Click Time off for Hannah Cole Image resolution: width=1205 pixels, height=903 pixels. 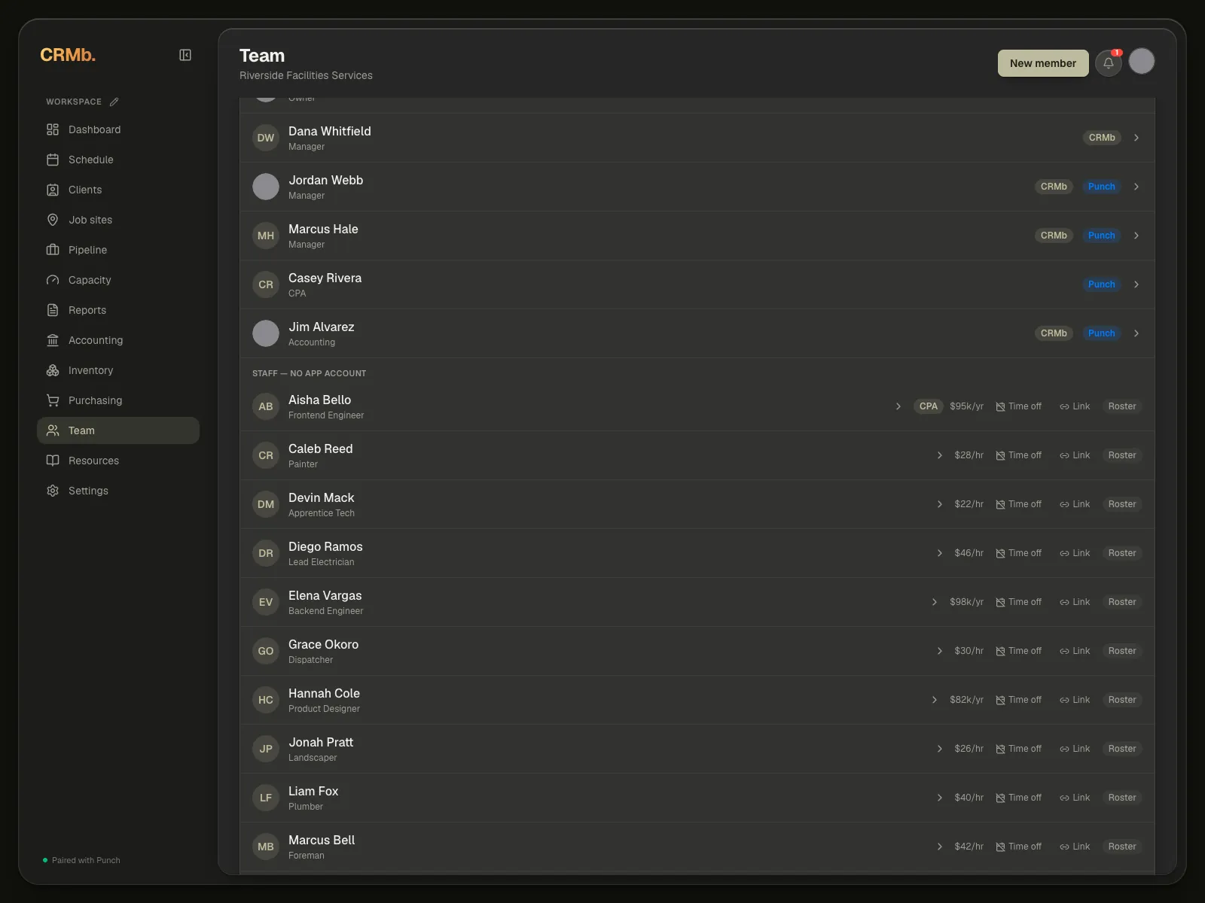click(x=1019, y=700)
